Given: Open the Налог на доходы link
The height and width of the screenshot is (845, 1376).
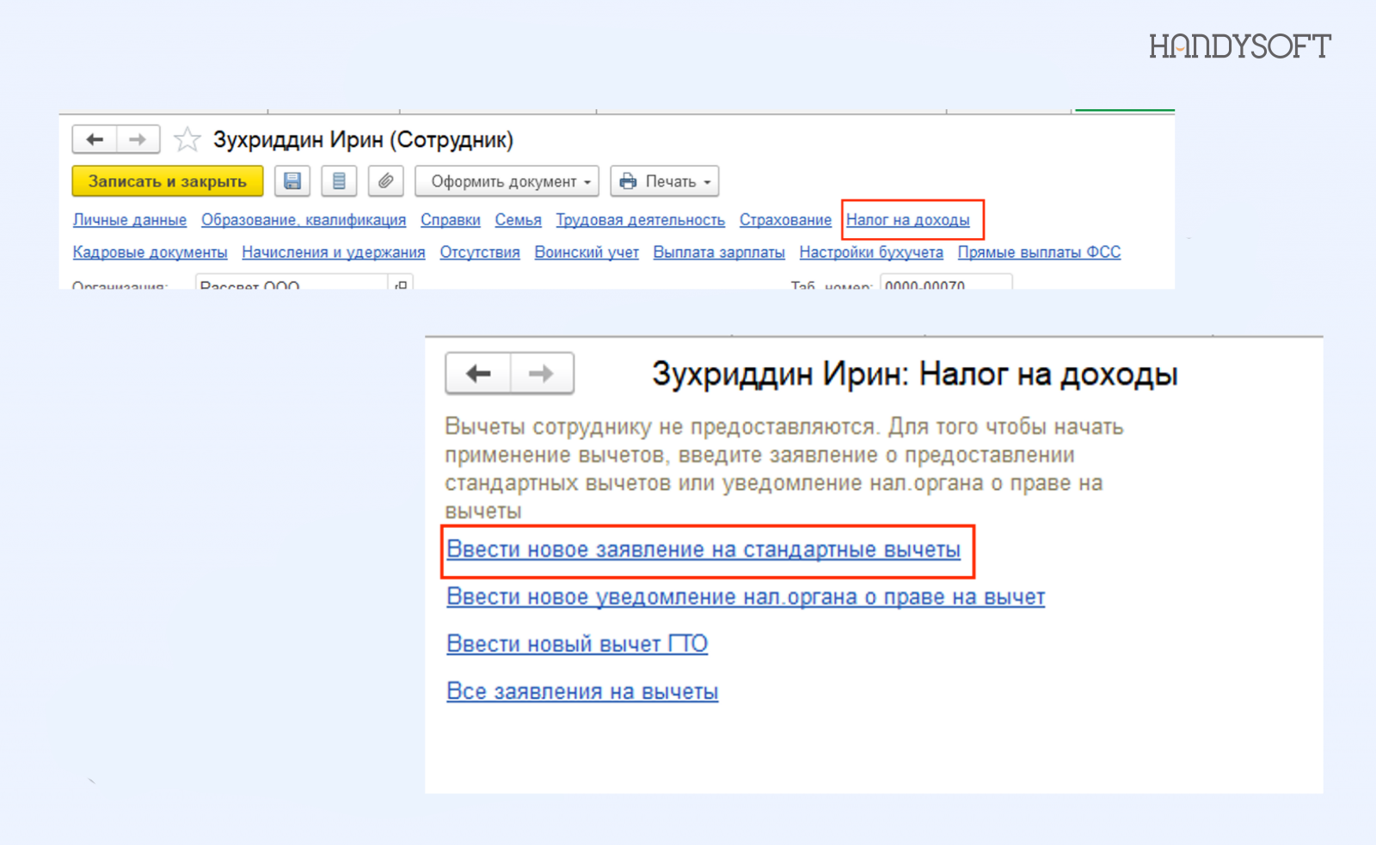Looking at the screenshot, I should [908, 220].
